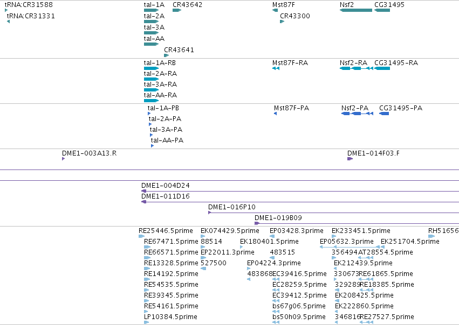Select the DME1-011D16 BAC label

[166, 196]
